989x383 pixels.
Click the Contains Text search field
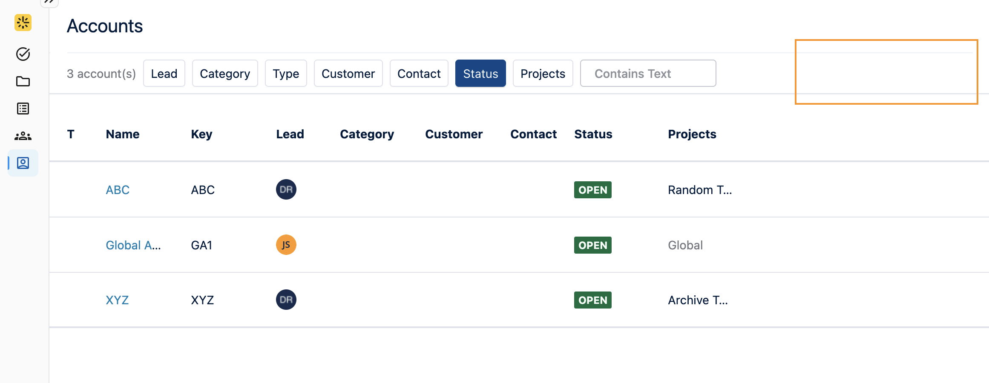648,73
